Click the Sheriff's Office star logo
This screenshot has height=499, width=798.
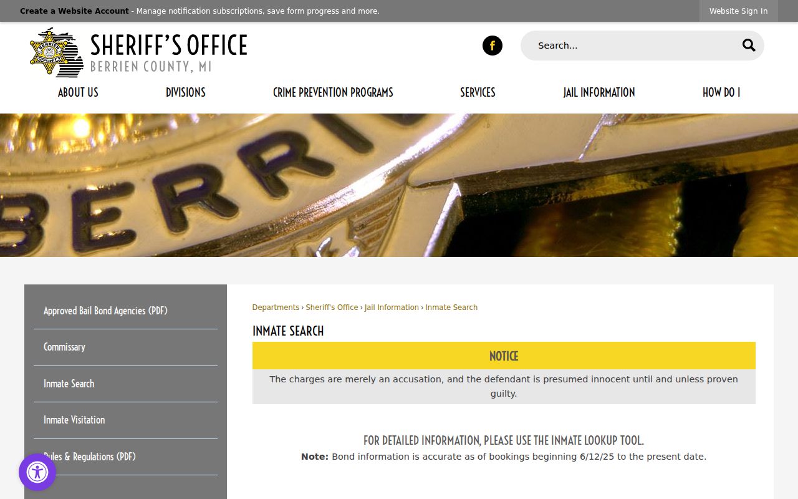(x=57, y=52)
